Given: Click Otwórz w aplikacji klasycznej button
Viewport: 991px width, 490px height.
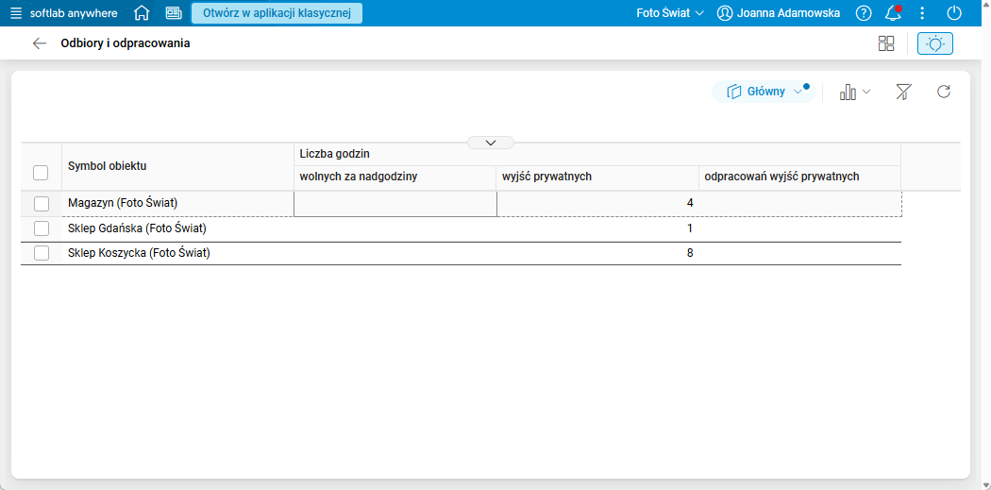Looking at the screenshot, I should point(277,13).
